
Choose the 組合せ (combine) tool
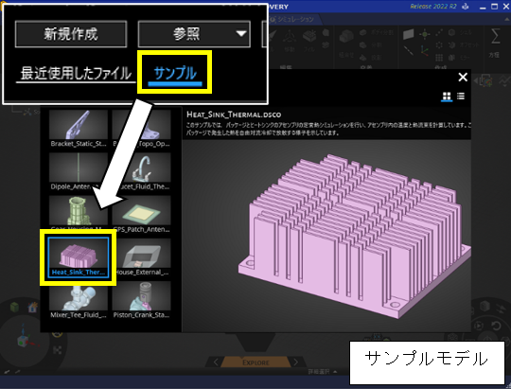pyautogui.click(x=346, y=44)
